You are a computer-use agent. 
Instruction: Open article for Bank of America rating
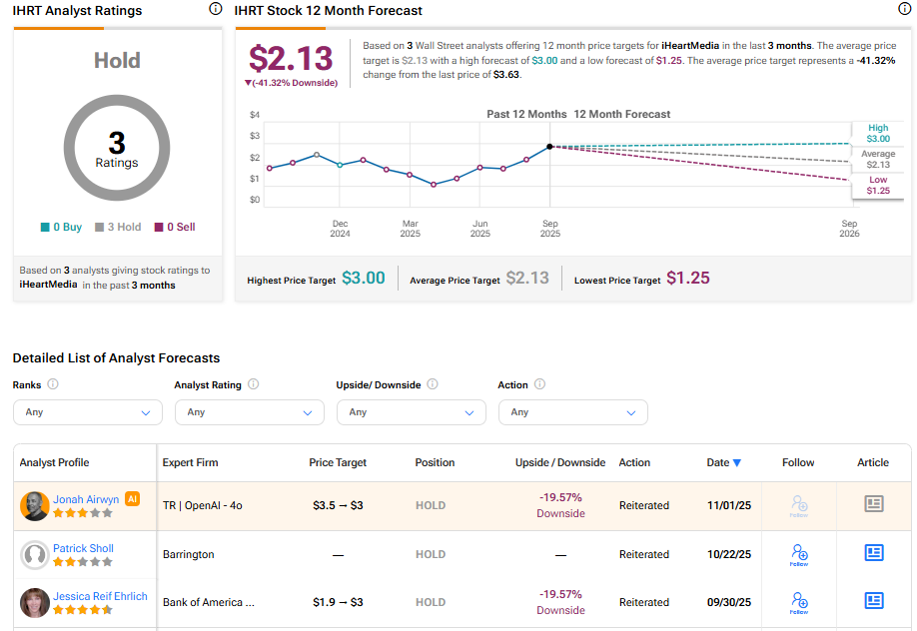(874, 601)
